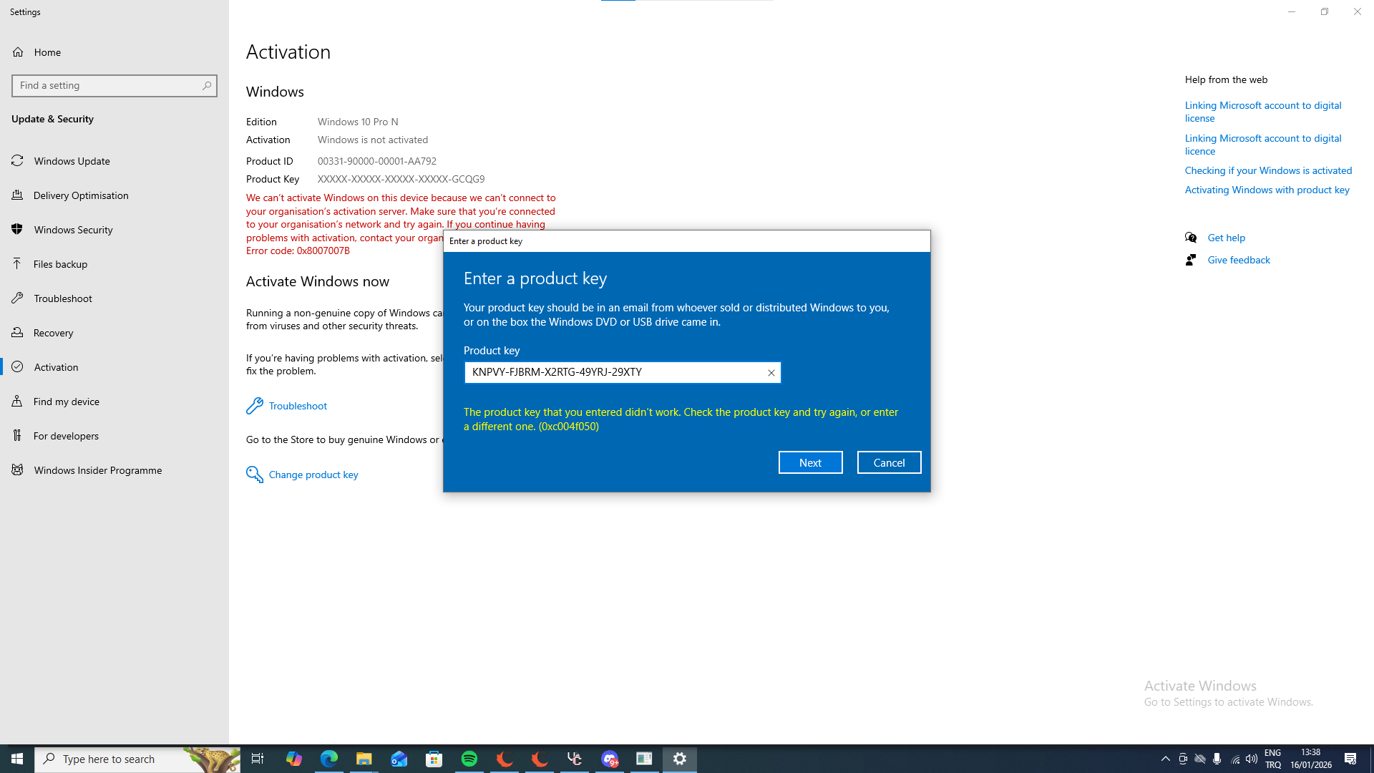Open Windows Update settings
Image resolution: width=1374 pixels, height=773 pixels.
[114, 161]
